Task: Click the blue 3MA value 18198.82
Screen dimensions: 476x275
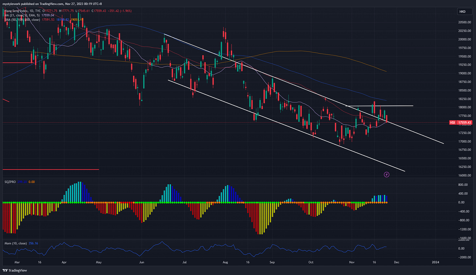Action: [63, 20]
